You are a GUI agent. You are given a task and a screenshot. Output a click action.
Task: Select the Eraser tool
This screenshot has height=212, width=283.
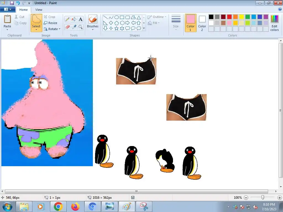(67, 27)
